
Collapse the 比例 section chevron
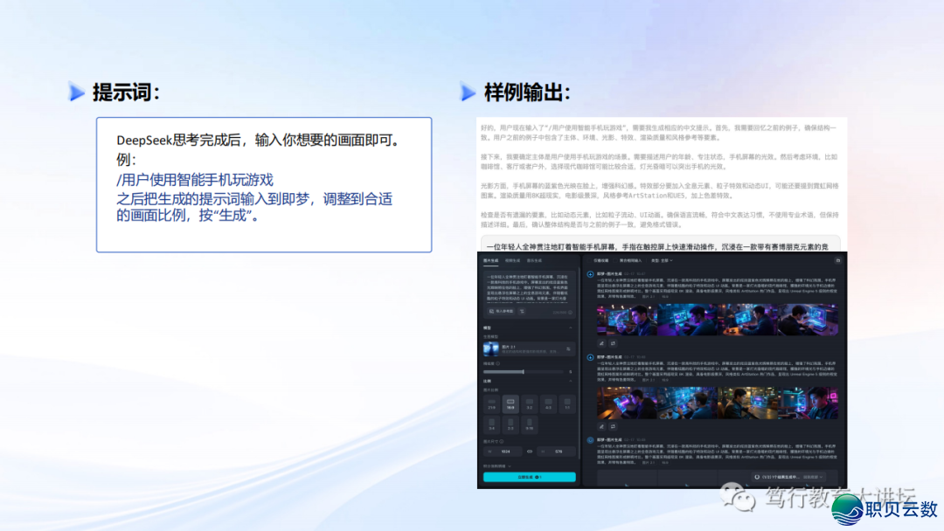(573, 382)
